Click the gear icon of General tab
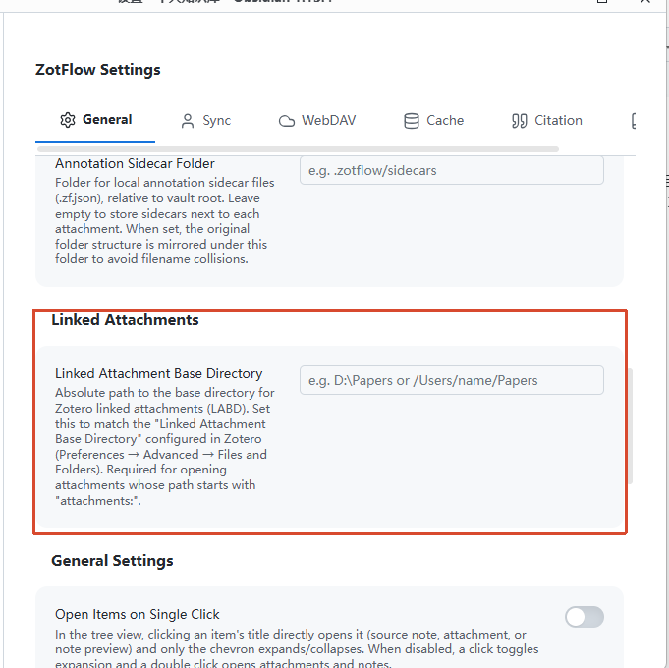This screenshot has height=668, width=669. (68, 120)
